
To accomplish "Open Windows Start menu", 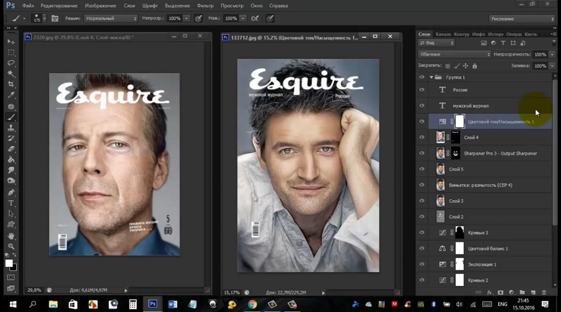I will 13,305.
